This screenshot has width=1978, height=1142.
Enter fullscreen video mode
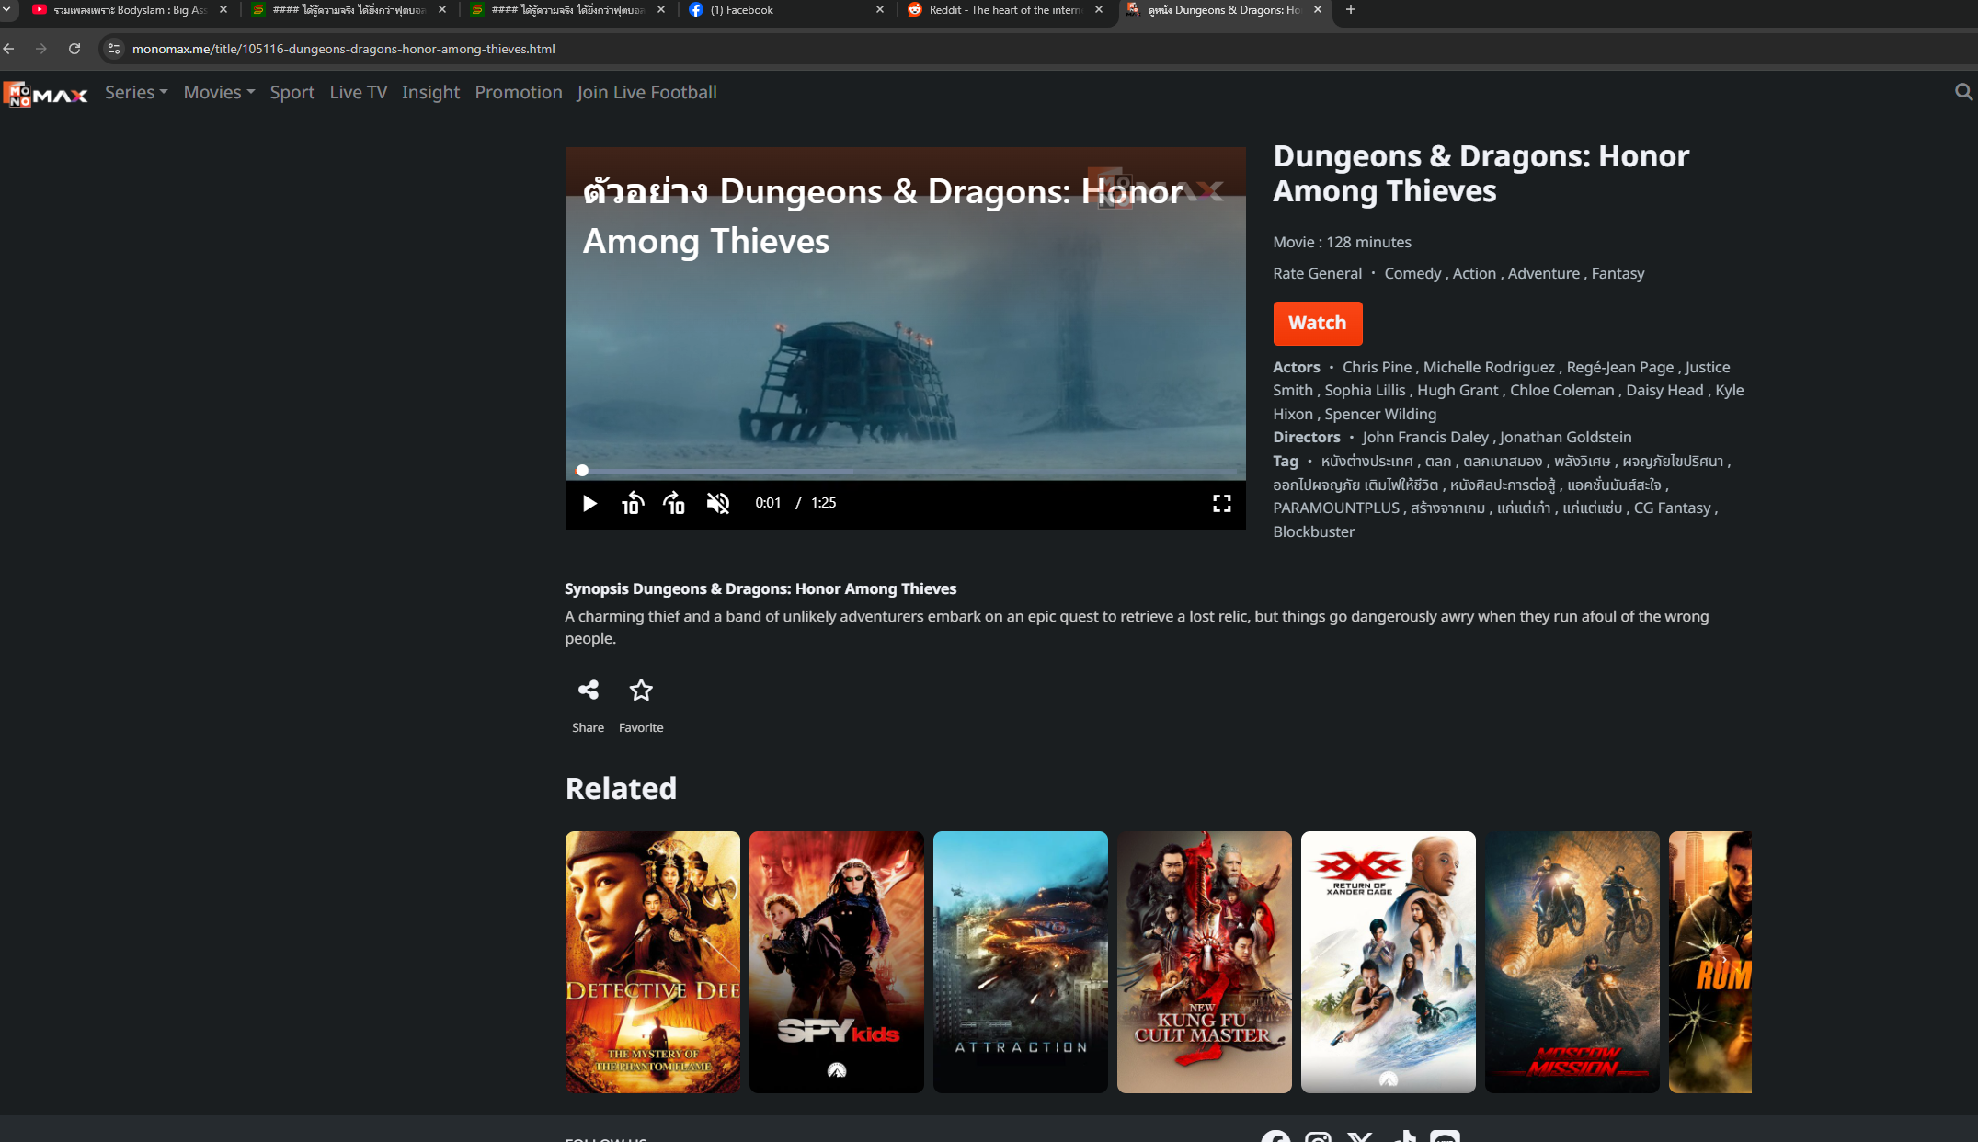1221,503
